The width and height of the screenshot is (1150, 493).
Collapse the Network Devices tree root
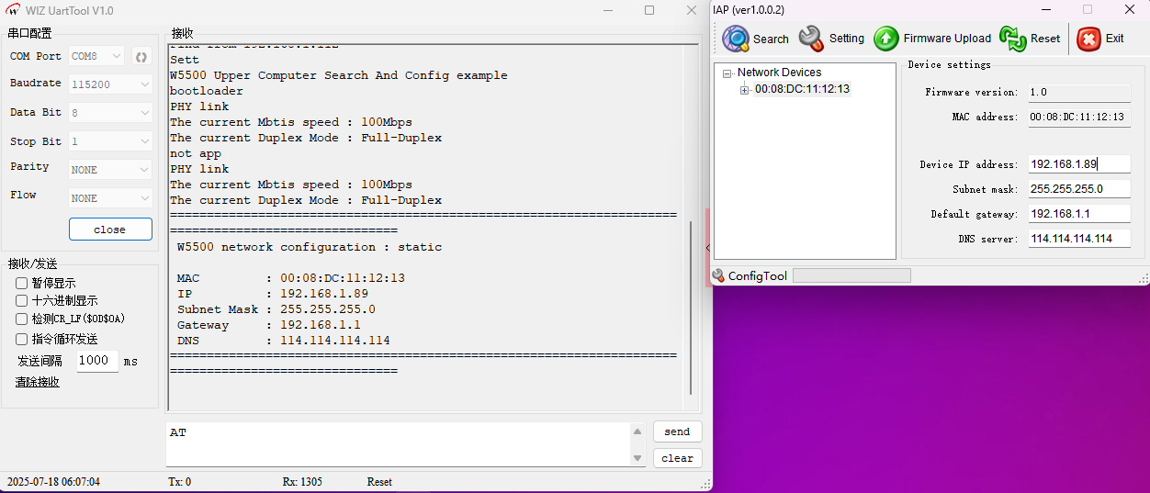727,73
